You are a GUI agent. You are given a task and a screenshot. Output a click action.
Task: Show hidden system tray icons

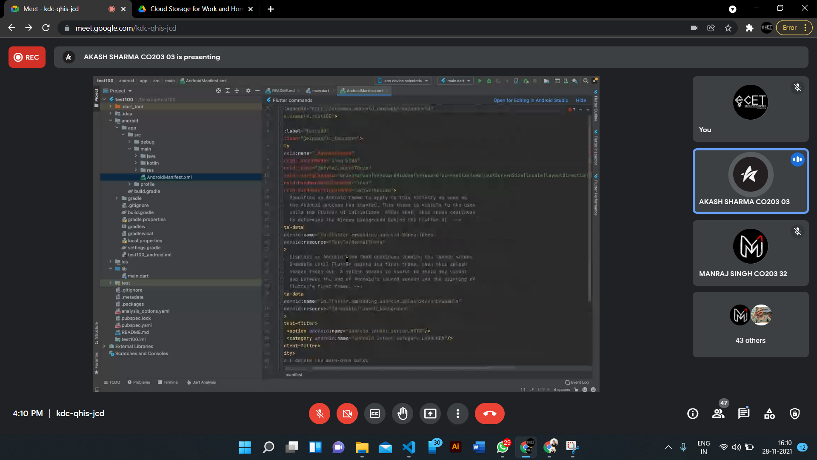668,447
